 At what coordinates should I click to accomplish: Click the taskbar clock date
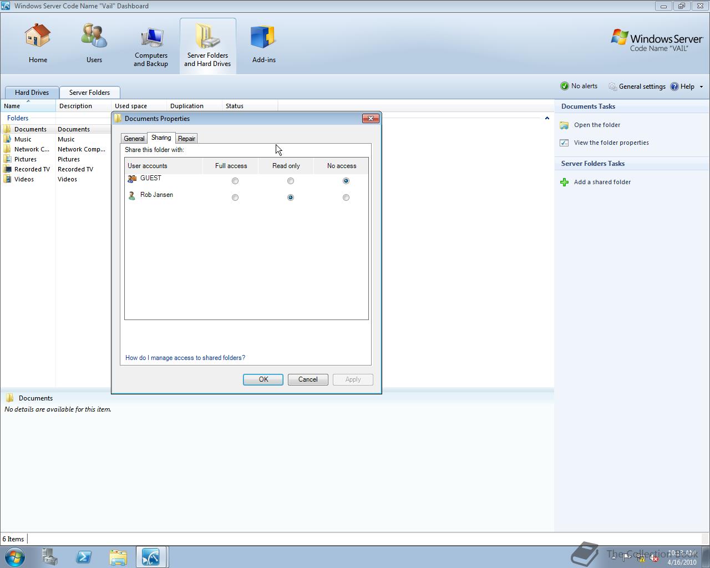682,562
